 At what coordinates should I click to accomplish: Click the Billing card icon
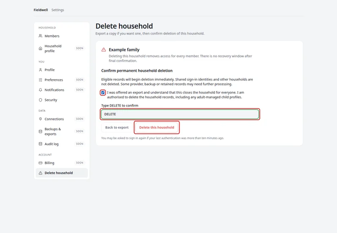(40, 163)
